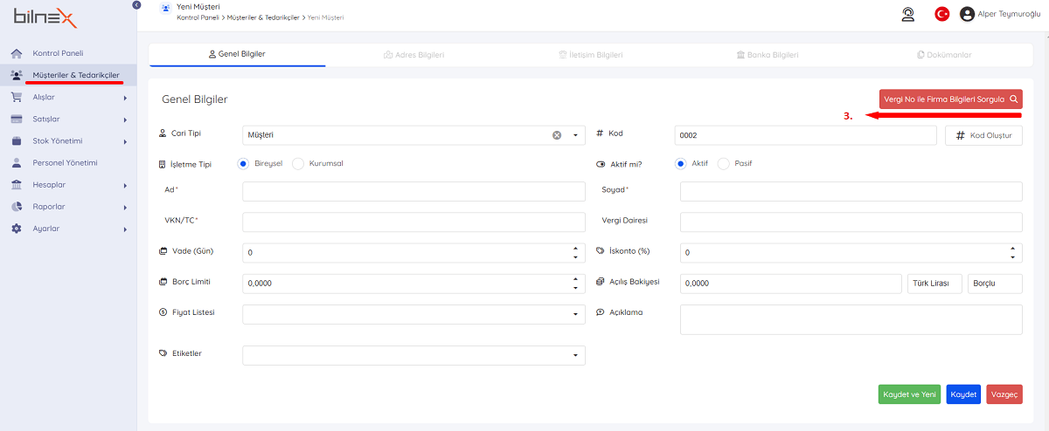Image resolution: width=1049 pixels, height=431 pixels.
Task: Clear the Cari Tipi selection with the x icon
Action: [x=557, y=135]
